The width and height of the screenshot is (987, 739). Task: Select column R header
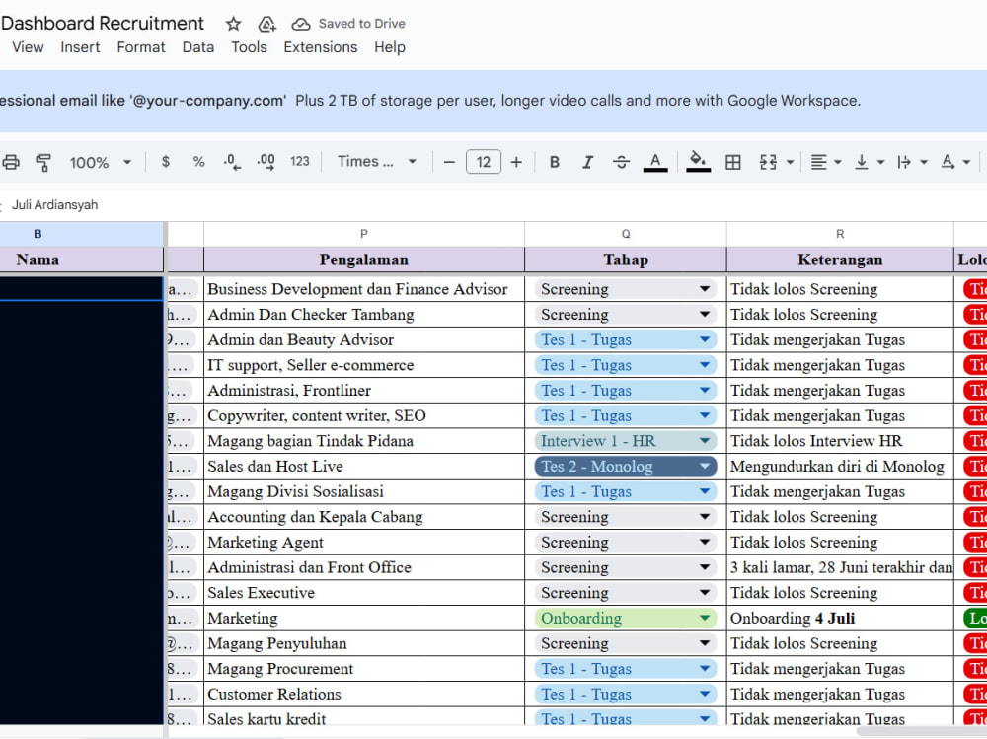pos(840,234)
